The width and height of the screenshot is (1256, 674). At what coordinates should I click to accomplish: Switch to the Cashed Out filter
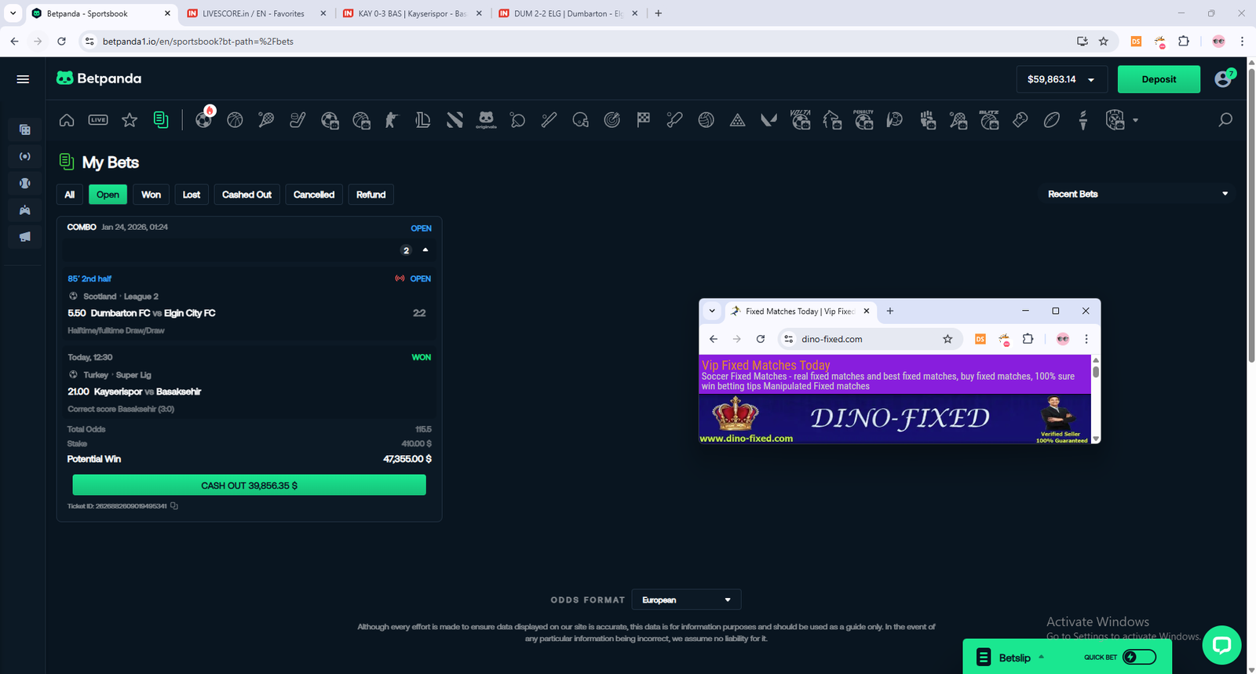(x=246, y=195)
